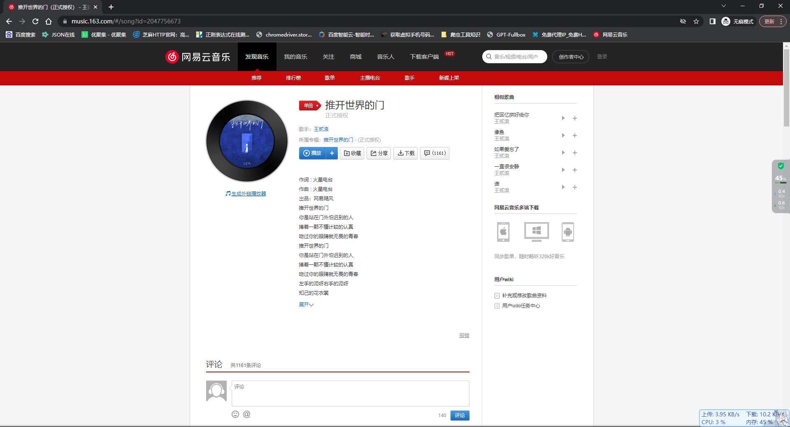Select 主播电台 in red subnav

click(x=370, y=78)
